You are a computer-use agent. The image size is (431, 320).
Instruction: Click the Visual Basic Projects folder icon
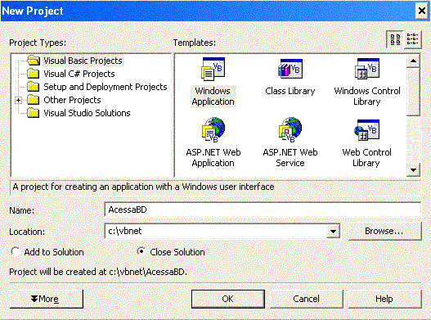(x=34, y=61)
